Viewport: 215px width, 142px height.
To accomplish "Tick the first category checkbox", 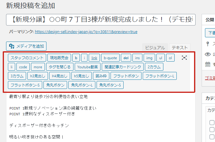I will [x=212, y=123].
